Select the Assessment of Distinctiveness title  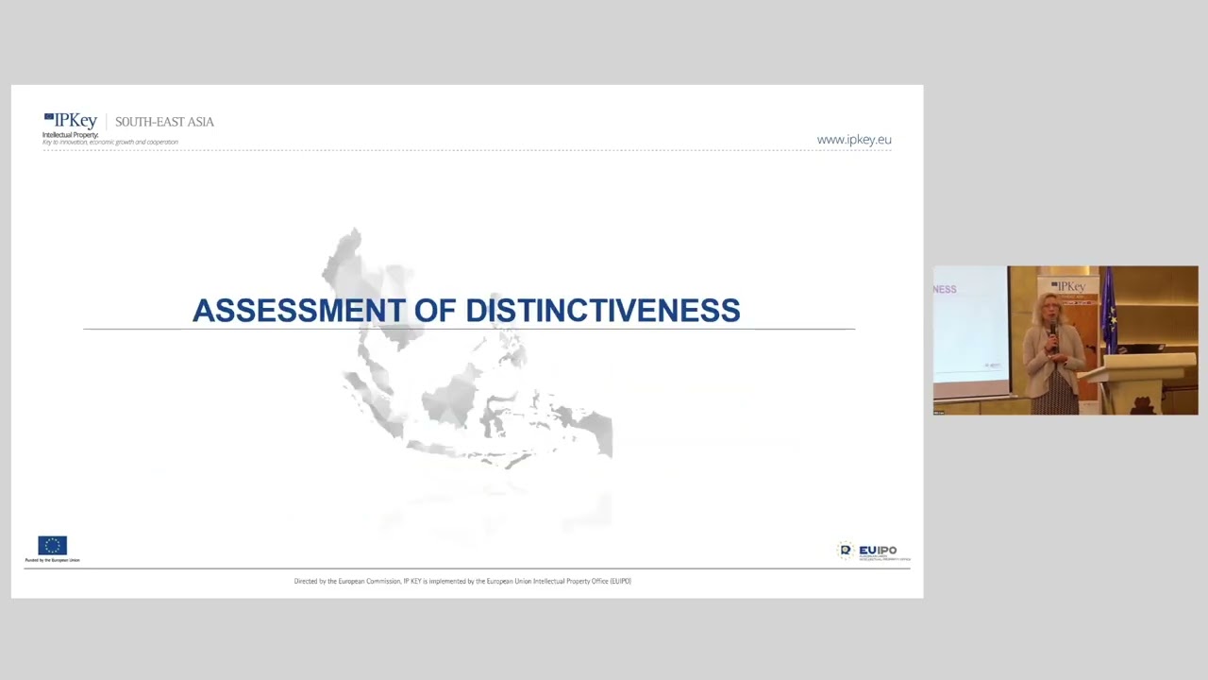coord(466,311)
